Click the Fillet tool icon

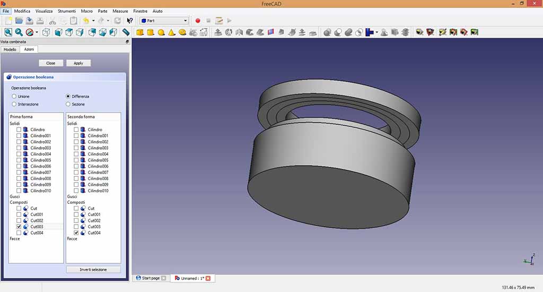250,32
